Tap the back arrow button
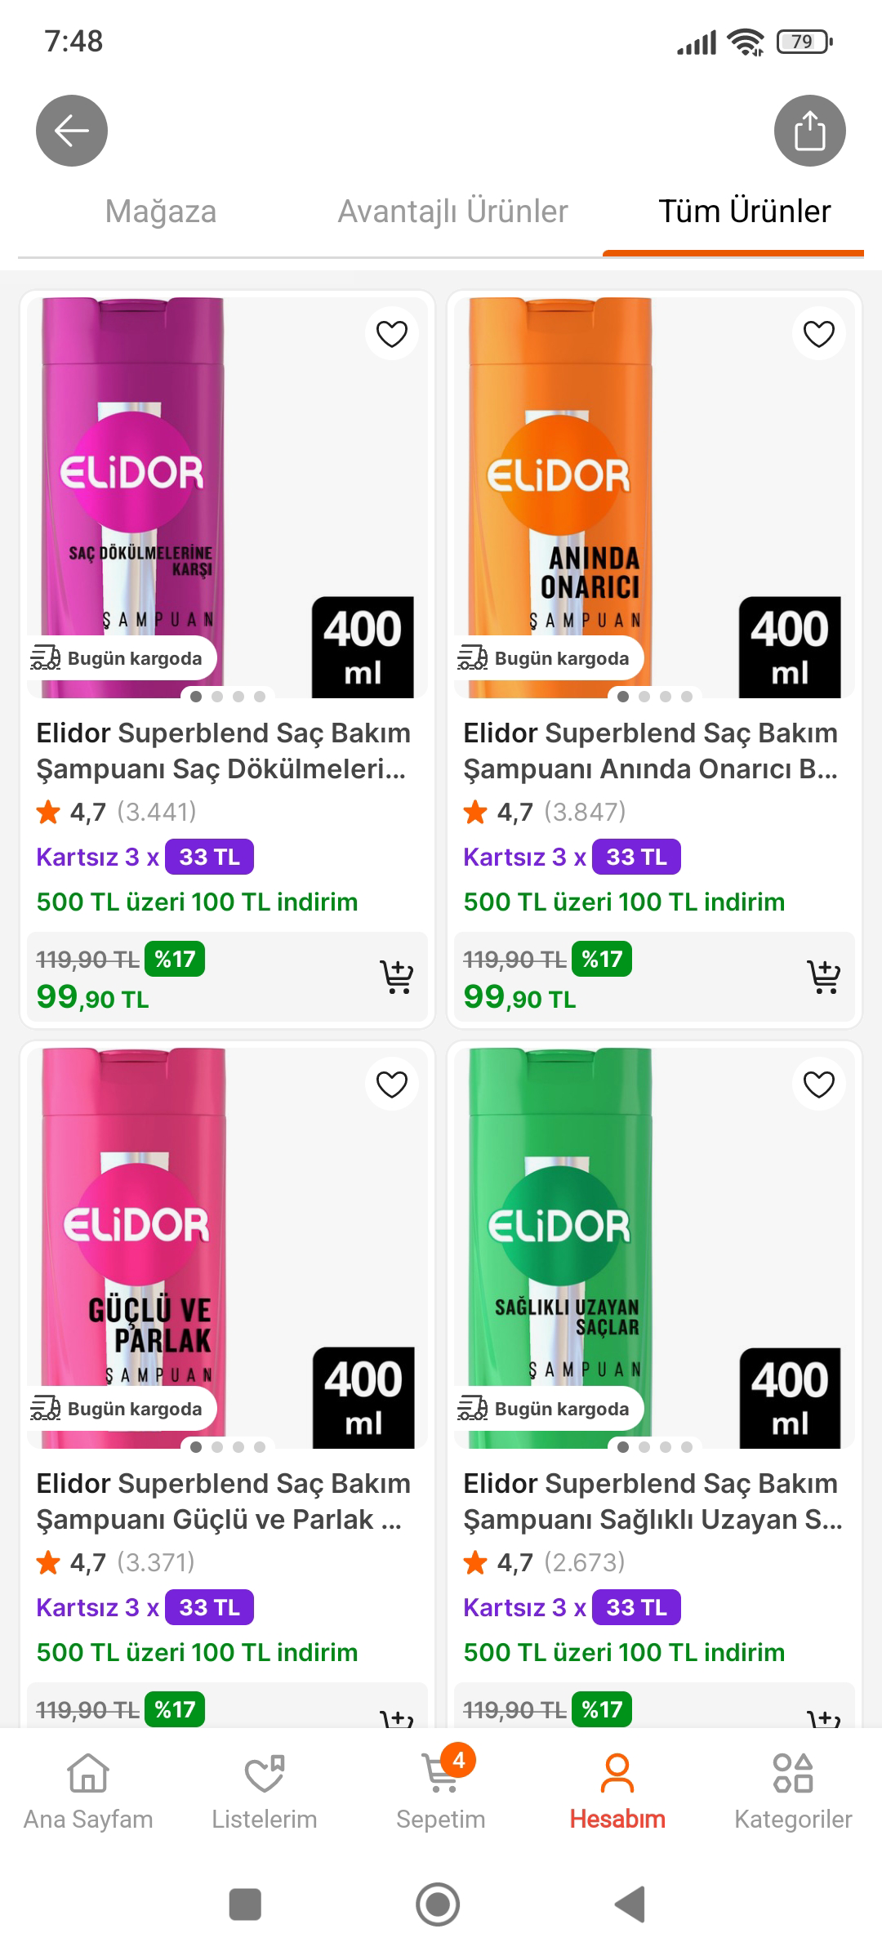882x1960 pixels. pyautogui.click(x=72, y=131)
